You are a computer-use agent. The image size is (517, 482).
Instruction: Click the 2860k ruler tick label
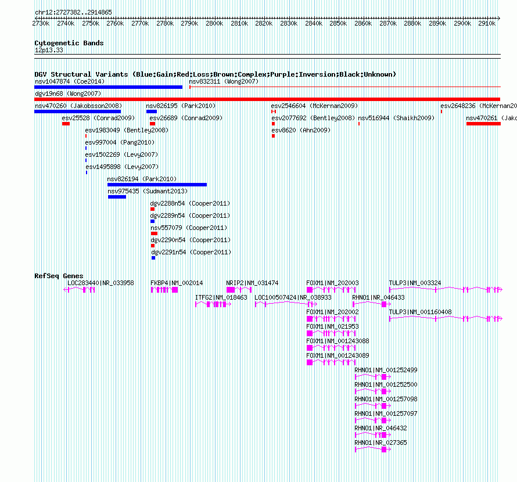[x=363, y=23]
